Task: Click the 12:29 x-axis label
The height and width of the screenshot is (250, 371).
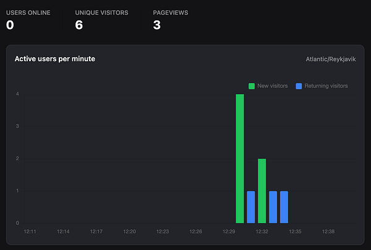Action: coord(229,231)
